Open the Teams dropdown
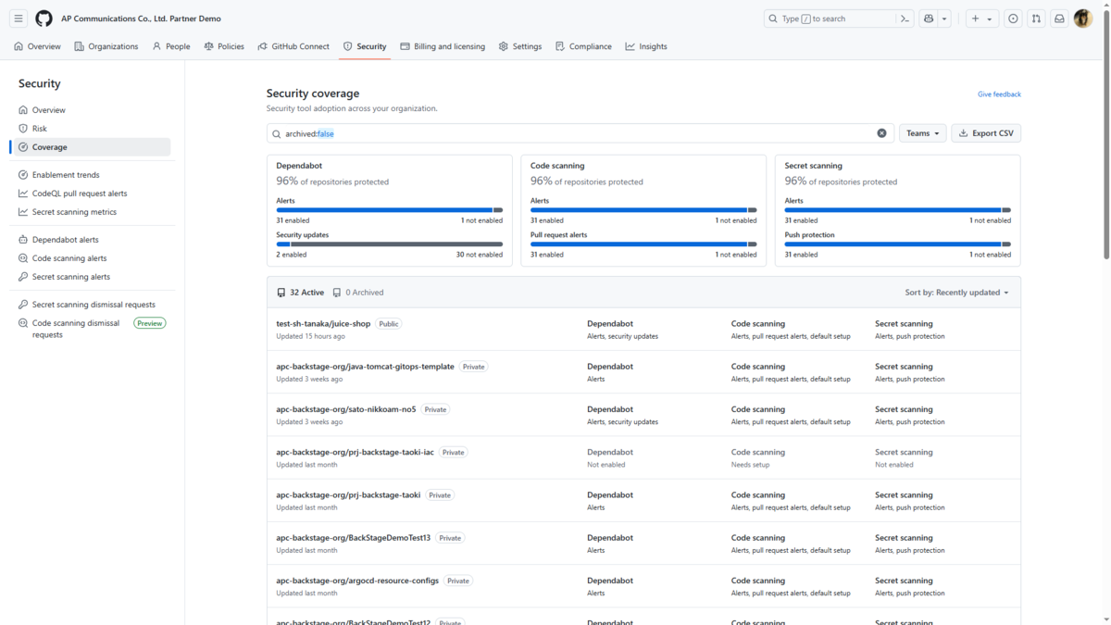Screen dimensions: 1111x625 pos(922,133)
